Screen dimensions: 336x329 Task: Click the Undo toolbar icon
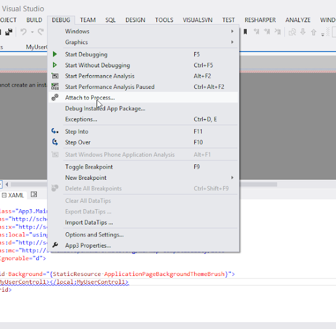(x=23, y=32)
